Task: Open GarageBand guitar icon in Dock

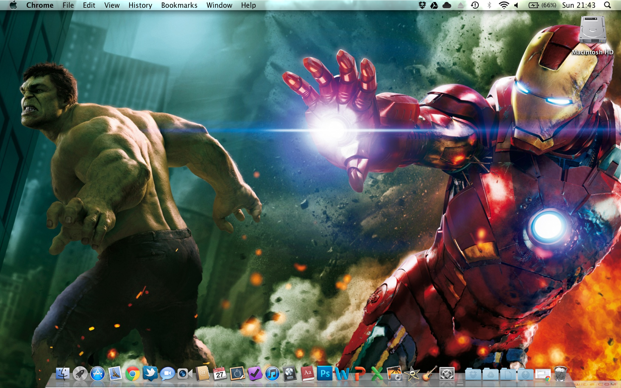Action: tap(429, 373)
